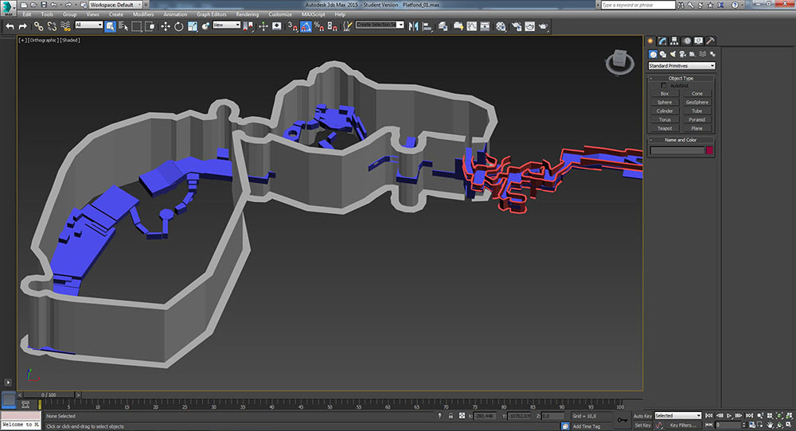The width and height of the screenshot is (796, 431).
Task: Enable the AutoGrid checkbox
Action: (x=664, y=86)
